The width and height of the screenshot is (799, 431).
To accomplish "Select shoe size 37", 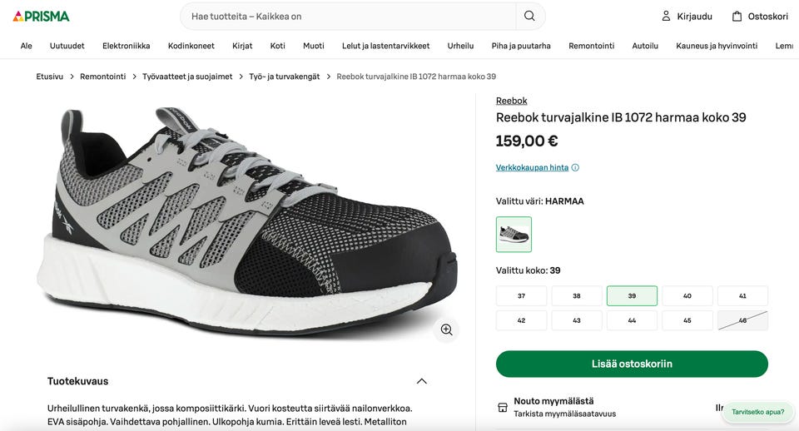I will 521,296.
